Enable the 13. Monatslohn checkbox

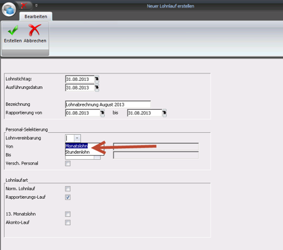[x=68, y=214]
